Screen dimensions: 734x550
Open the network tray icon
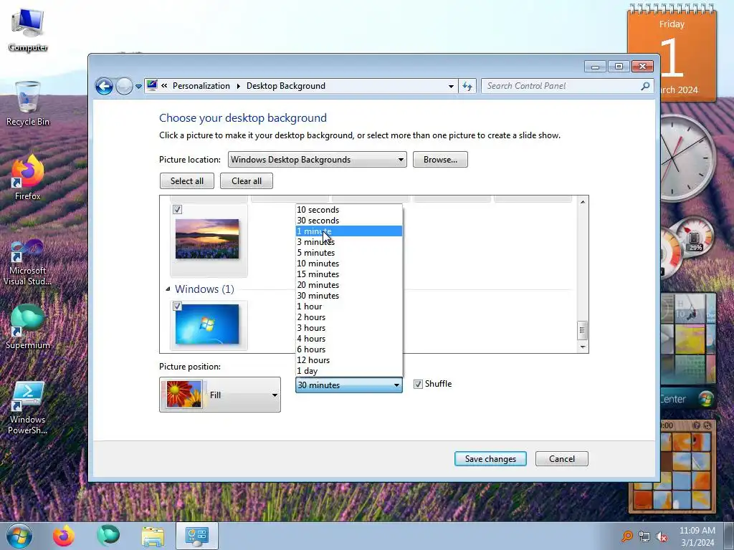(x=644, y=536)
